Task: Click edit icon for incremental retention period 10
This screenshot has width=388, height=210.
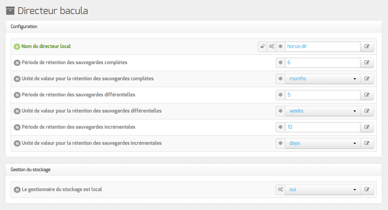Action: point(367,127)
